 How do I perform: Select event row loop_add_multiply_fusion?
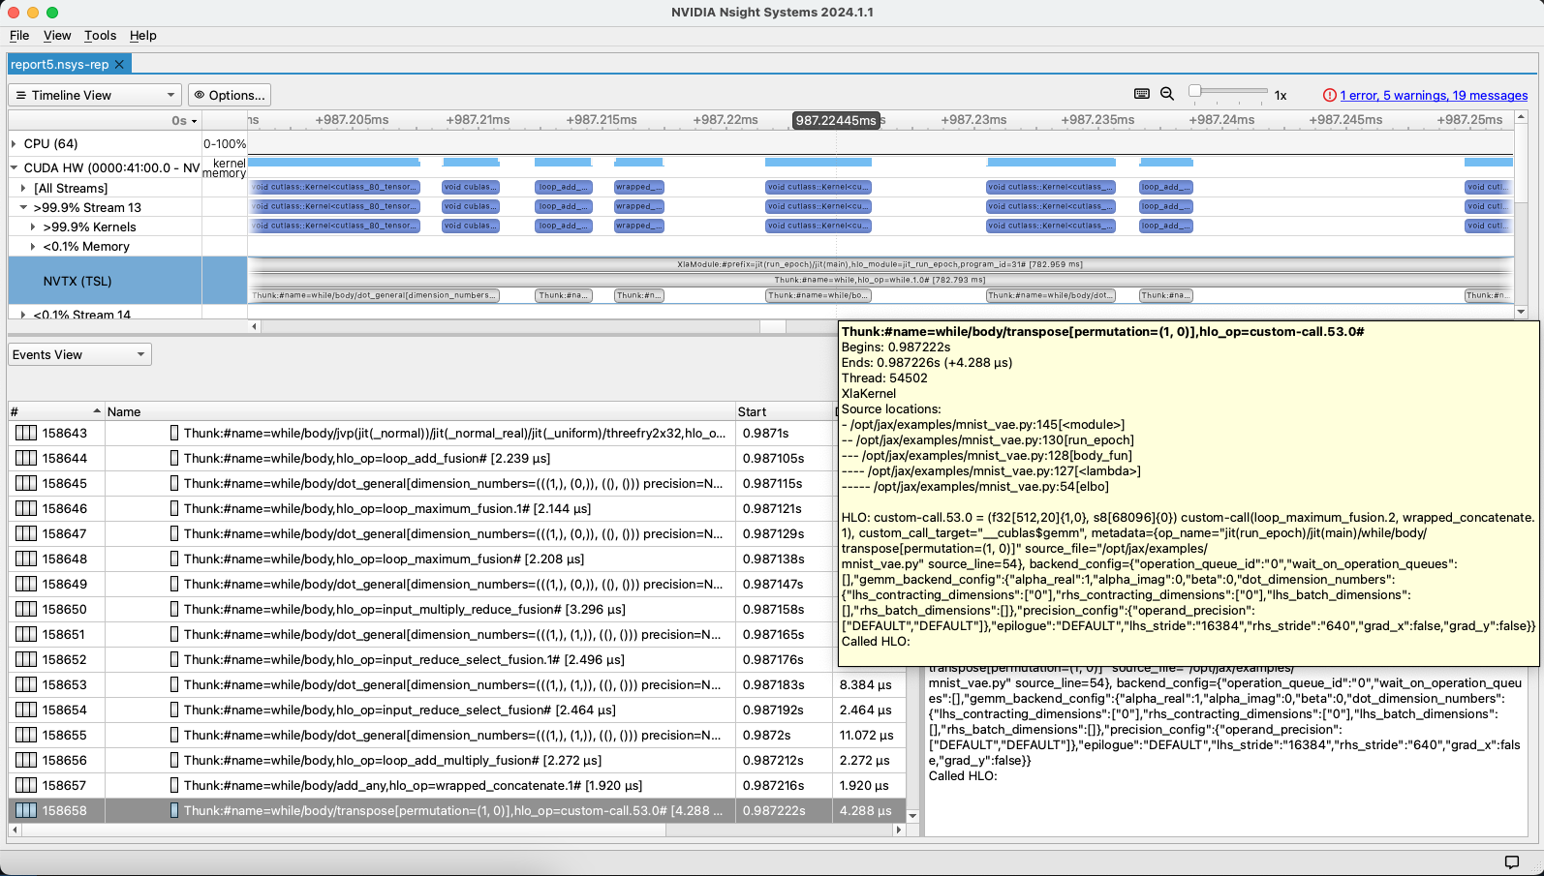coord(457,760)
